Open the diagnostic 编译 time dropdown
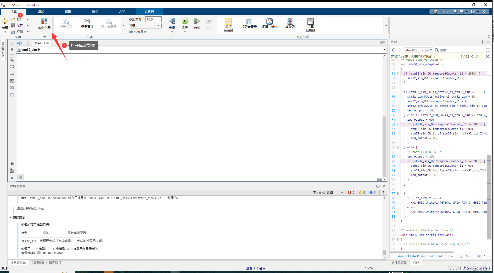 click(342, 193)
